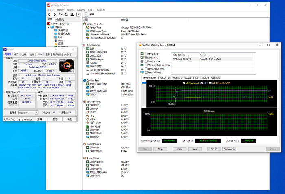
Task: Switch to the 收藏夹 favorites tab
Action: pos(60,20)
